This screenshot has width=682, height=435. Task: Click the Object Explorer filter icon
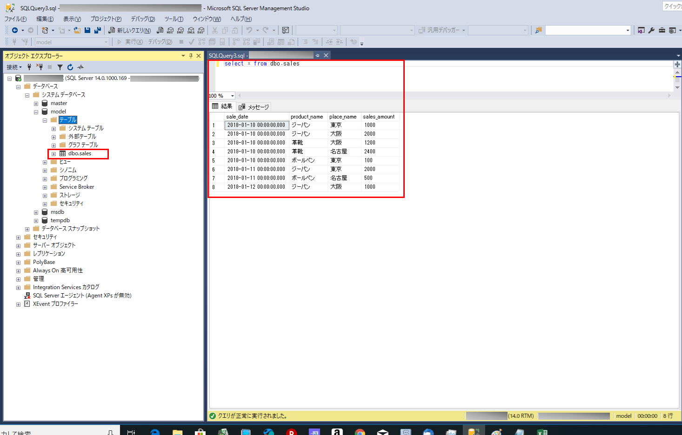(60, 67)
